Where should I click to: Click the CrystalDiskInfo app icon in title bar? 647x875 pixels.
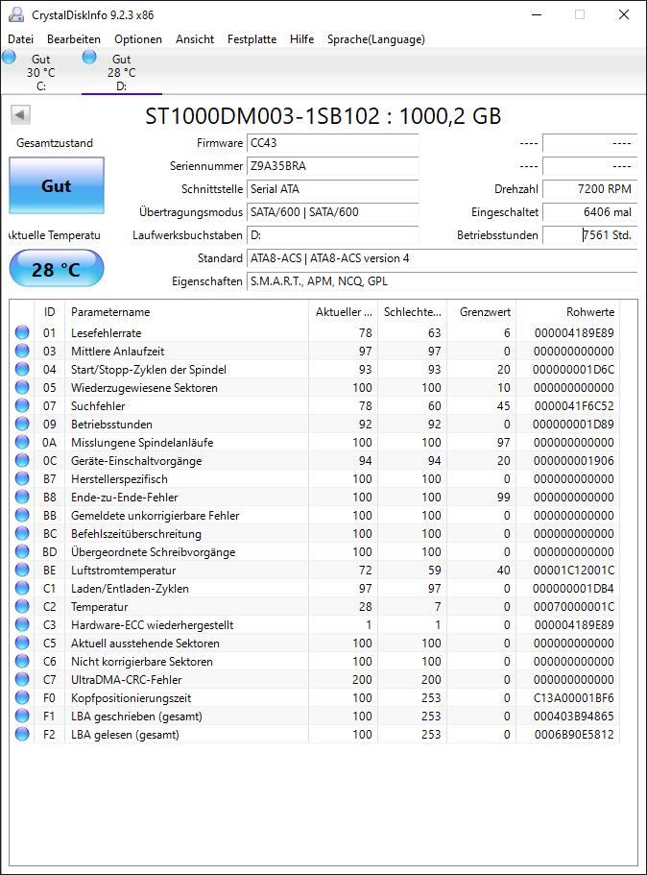pos(16,15)
